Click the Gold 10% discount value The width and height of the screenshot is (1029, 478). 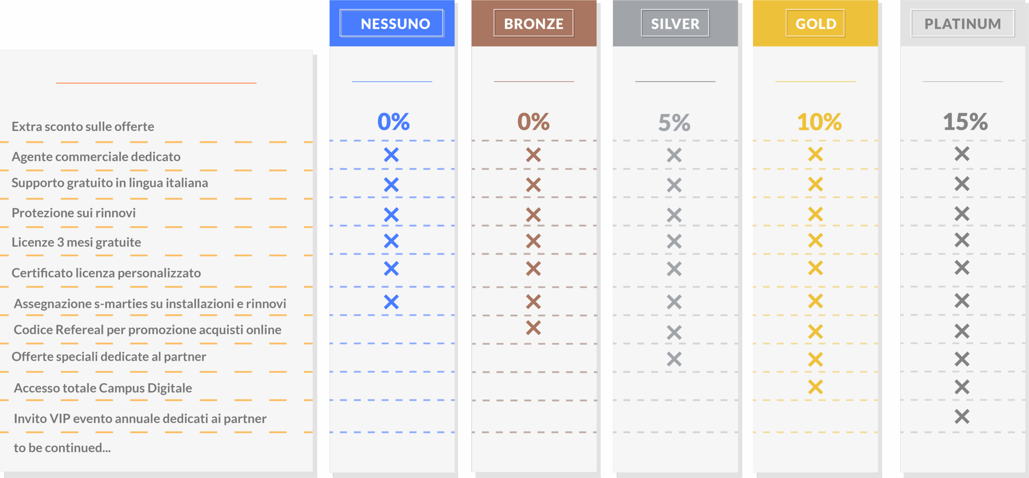coord(819,122)
